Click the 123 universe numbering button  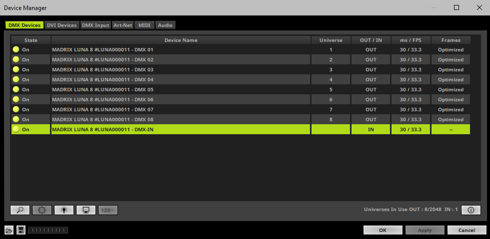pos(108,210)
